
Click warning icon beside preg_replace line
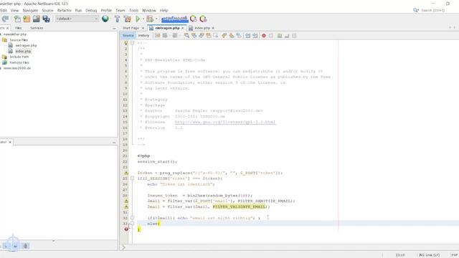coord(126,173)
